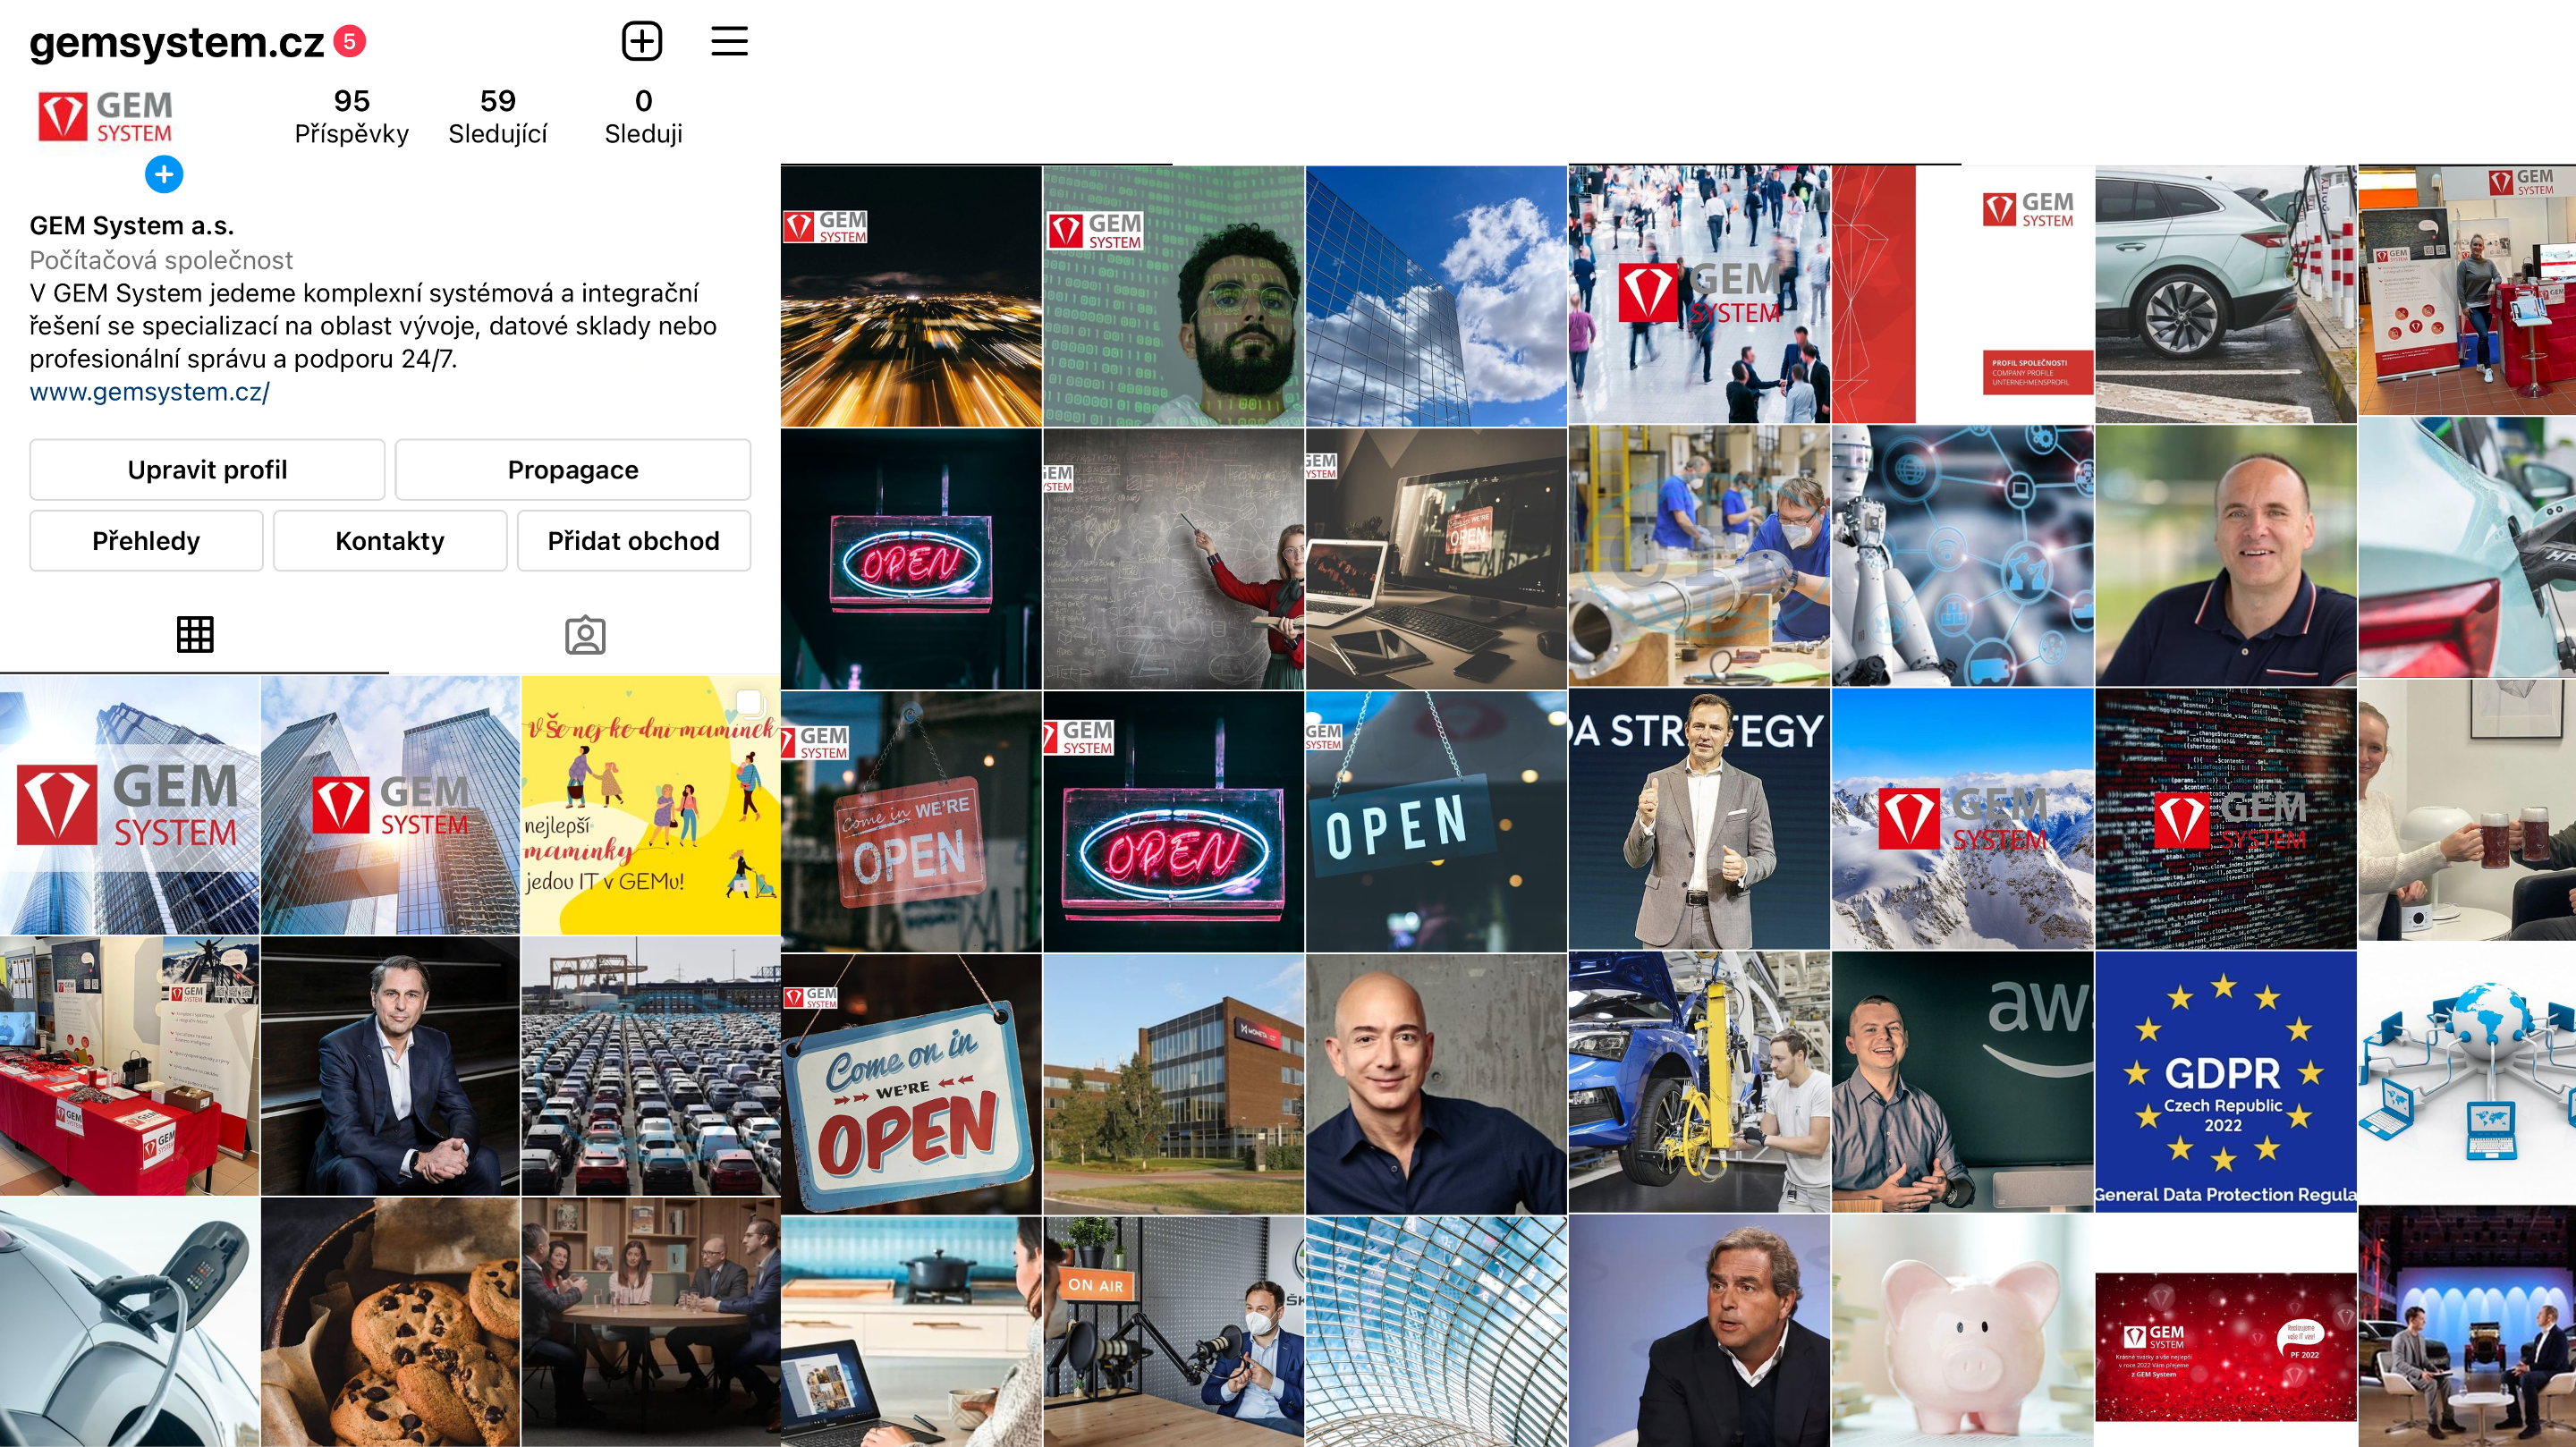Image resolution: width=2576 pixels, height=1447 pixels.
Task: Click the GEM System profile picture
Action: tap(105, 118)
